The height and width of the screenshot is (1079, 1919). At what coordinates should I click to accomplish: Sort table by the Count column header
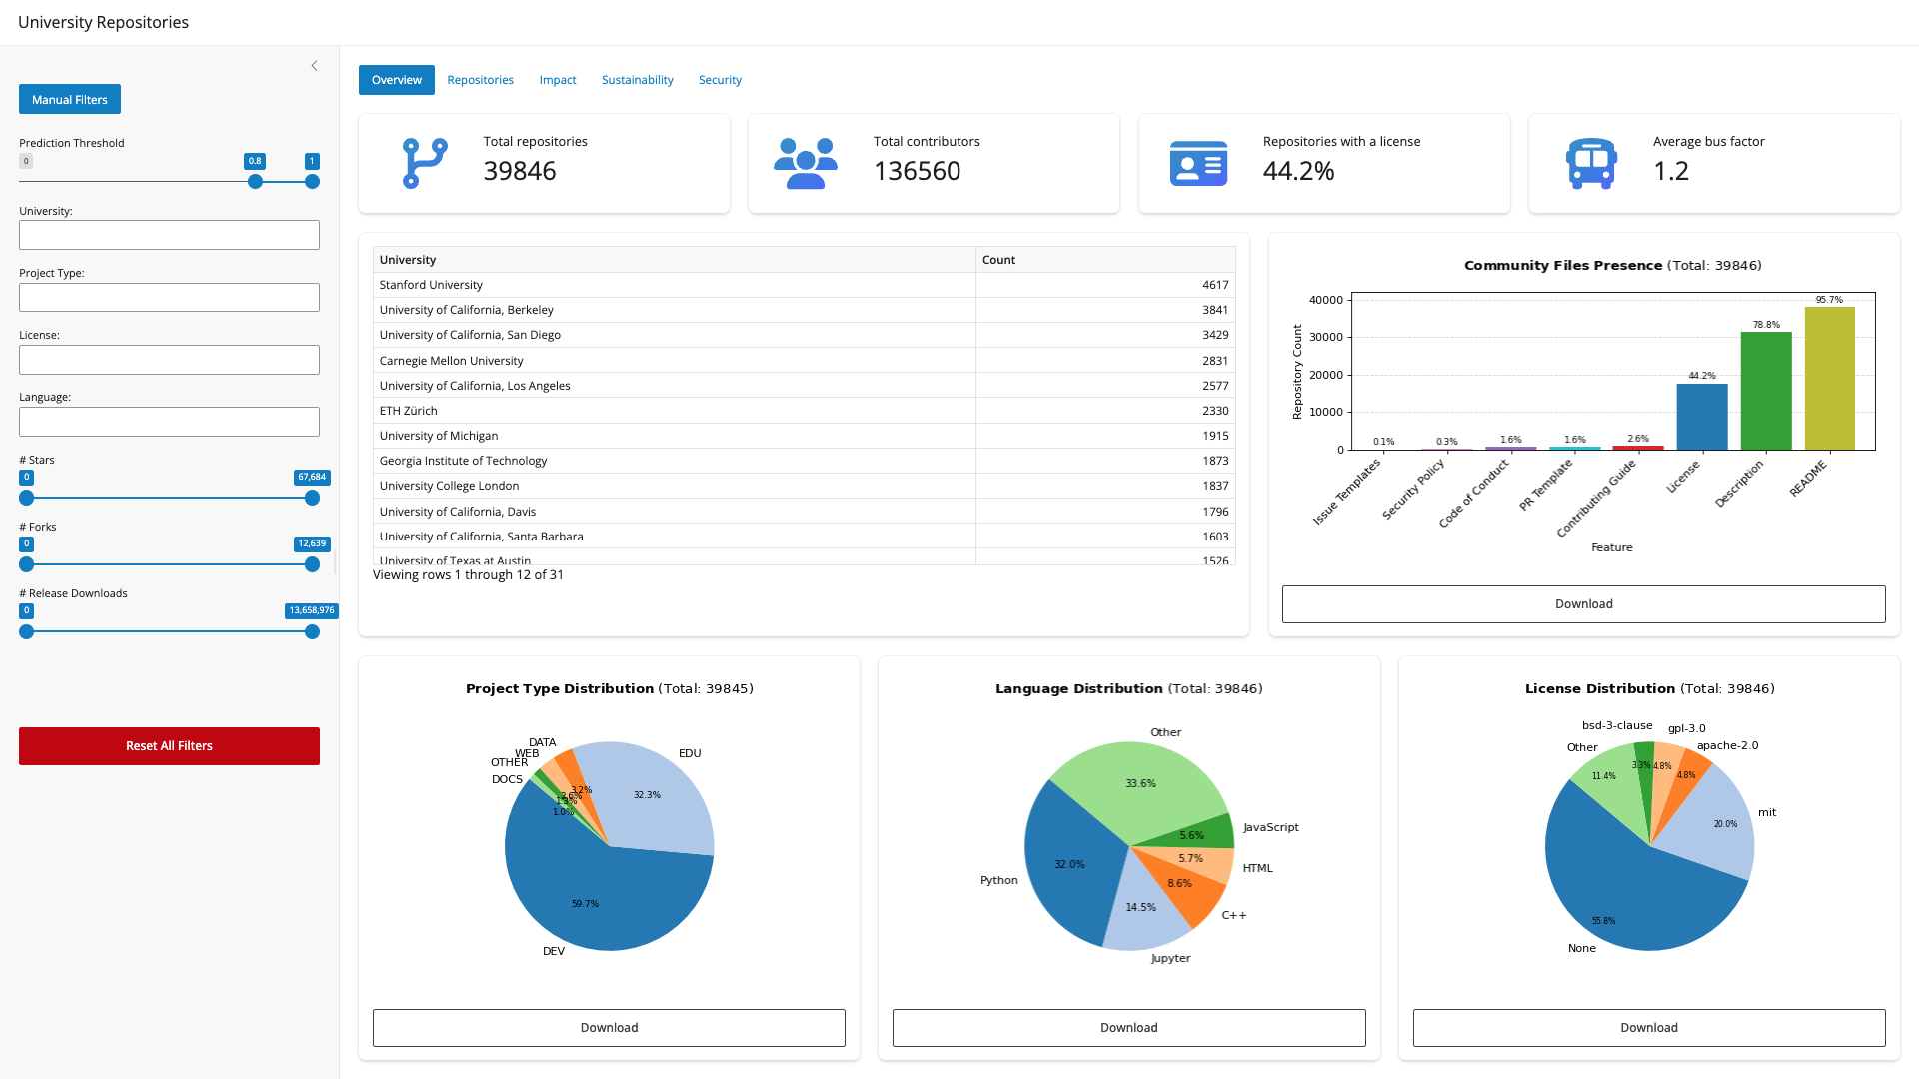click(1104, 260)
